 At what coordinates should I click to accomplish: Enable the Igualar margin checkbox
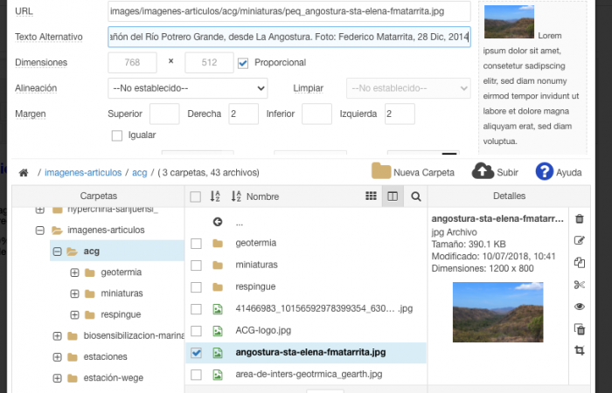click(x=117, y=135)
